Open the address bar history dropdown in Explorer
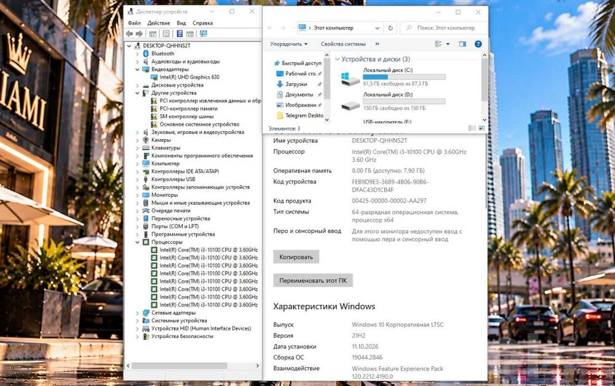 pos(377,28)
